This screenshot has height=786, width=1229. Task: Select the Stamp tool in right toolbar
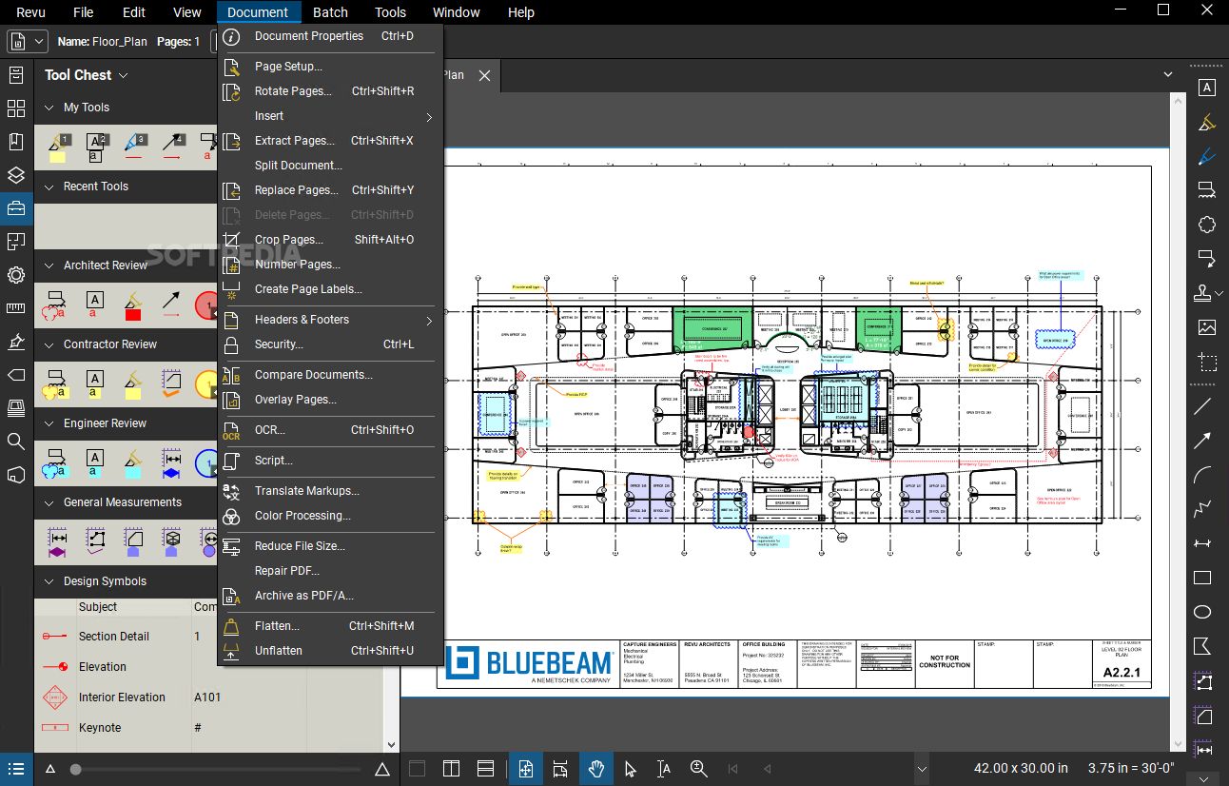(x=1204, y=292)
